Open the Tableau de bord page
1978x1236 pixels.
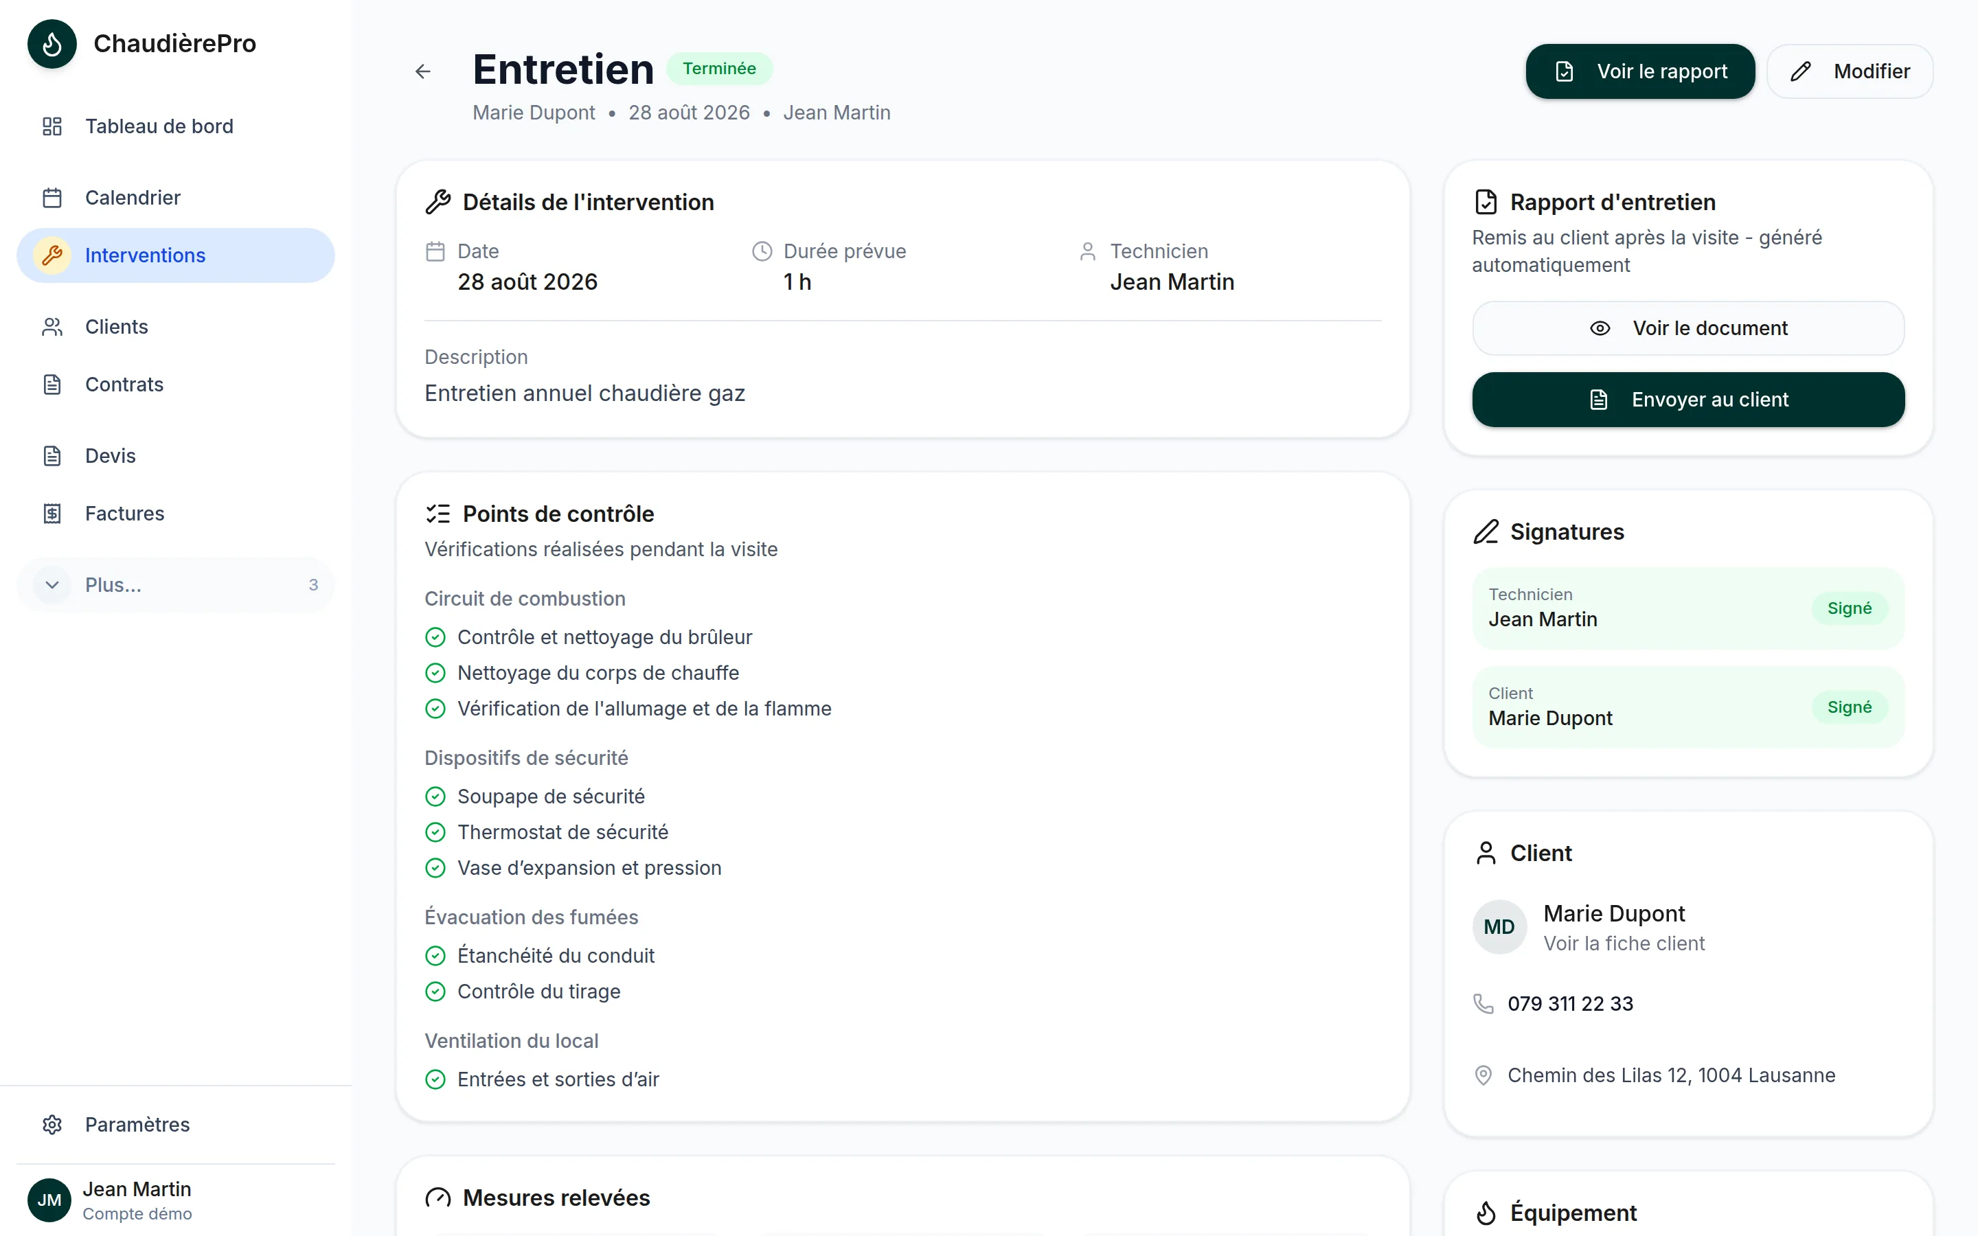176,126
